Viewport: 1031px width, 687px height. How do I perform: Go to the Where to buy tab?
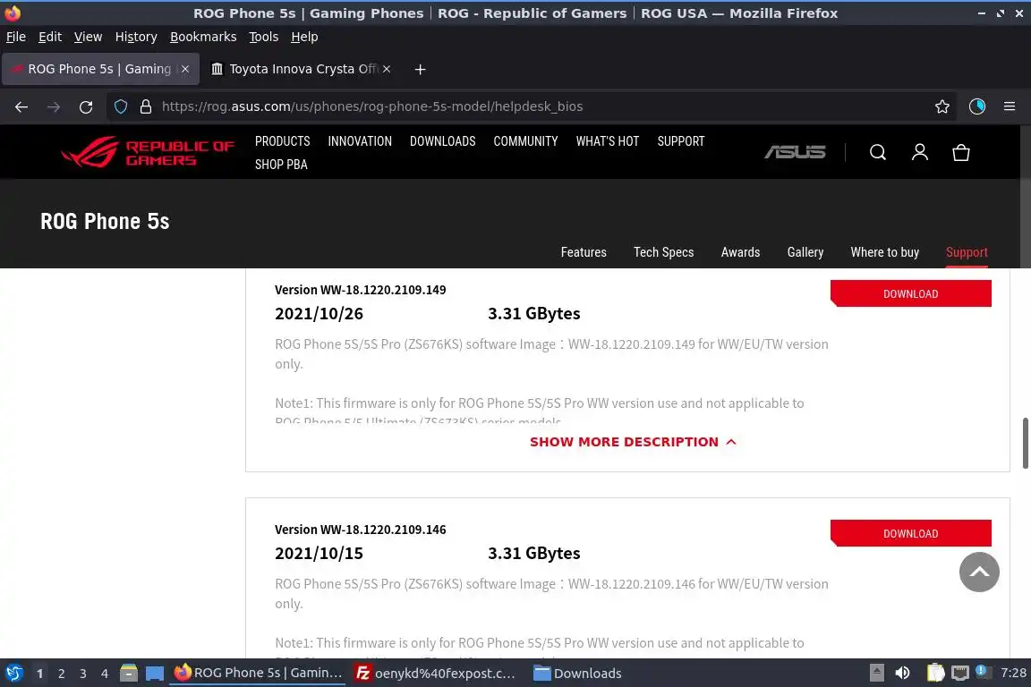coord(884,252)
